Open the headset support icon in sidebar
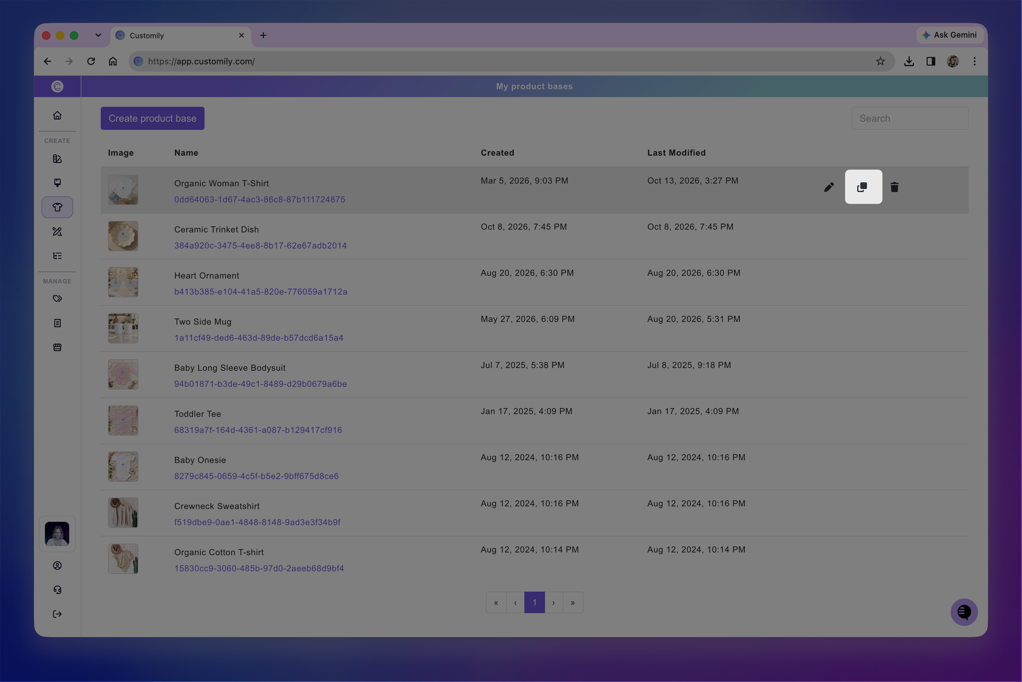This screenshot has height=682, width=1022. point(57,590)
